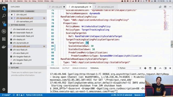Split the editor to the right
Image resolution: width=173 pixels, height=97 pixels.
point(165,7)
